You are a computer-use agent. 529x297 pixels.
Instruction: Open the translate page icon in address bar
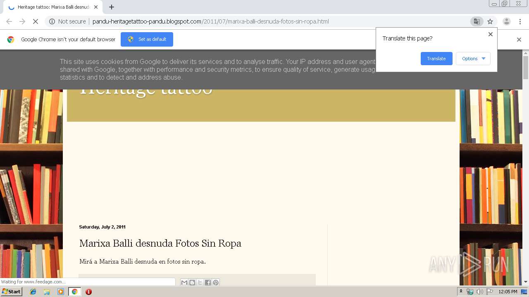click(x=477, y=21)
